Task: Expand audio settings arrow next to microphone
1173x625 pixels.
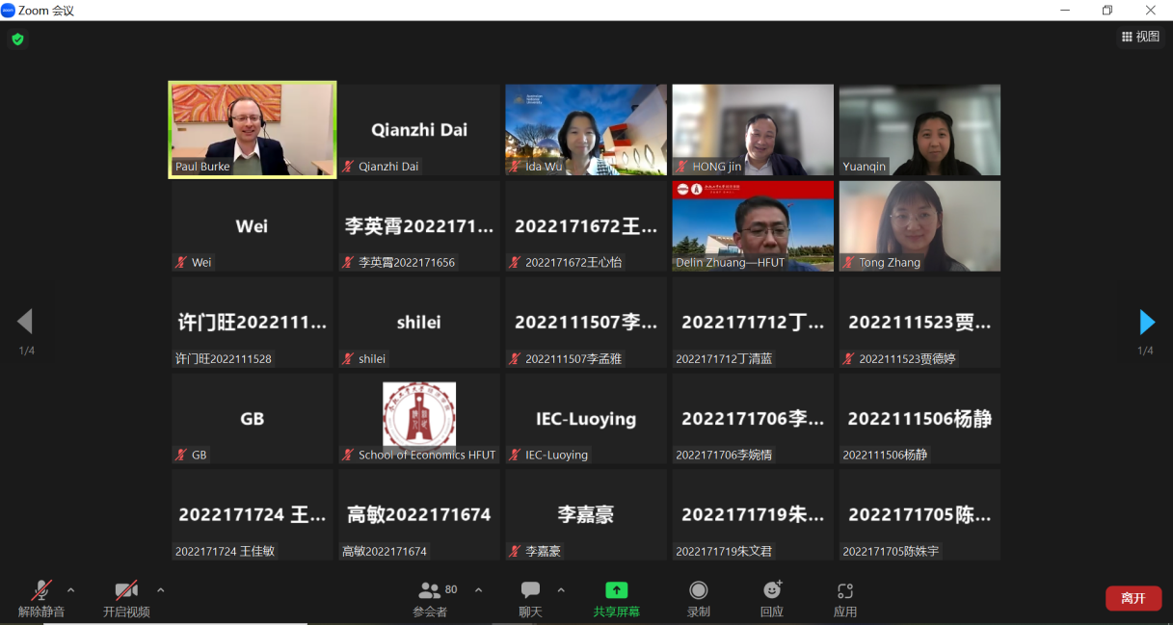Action: pyautogui.click(x=70, y=589)
